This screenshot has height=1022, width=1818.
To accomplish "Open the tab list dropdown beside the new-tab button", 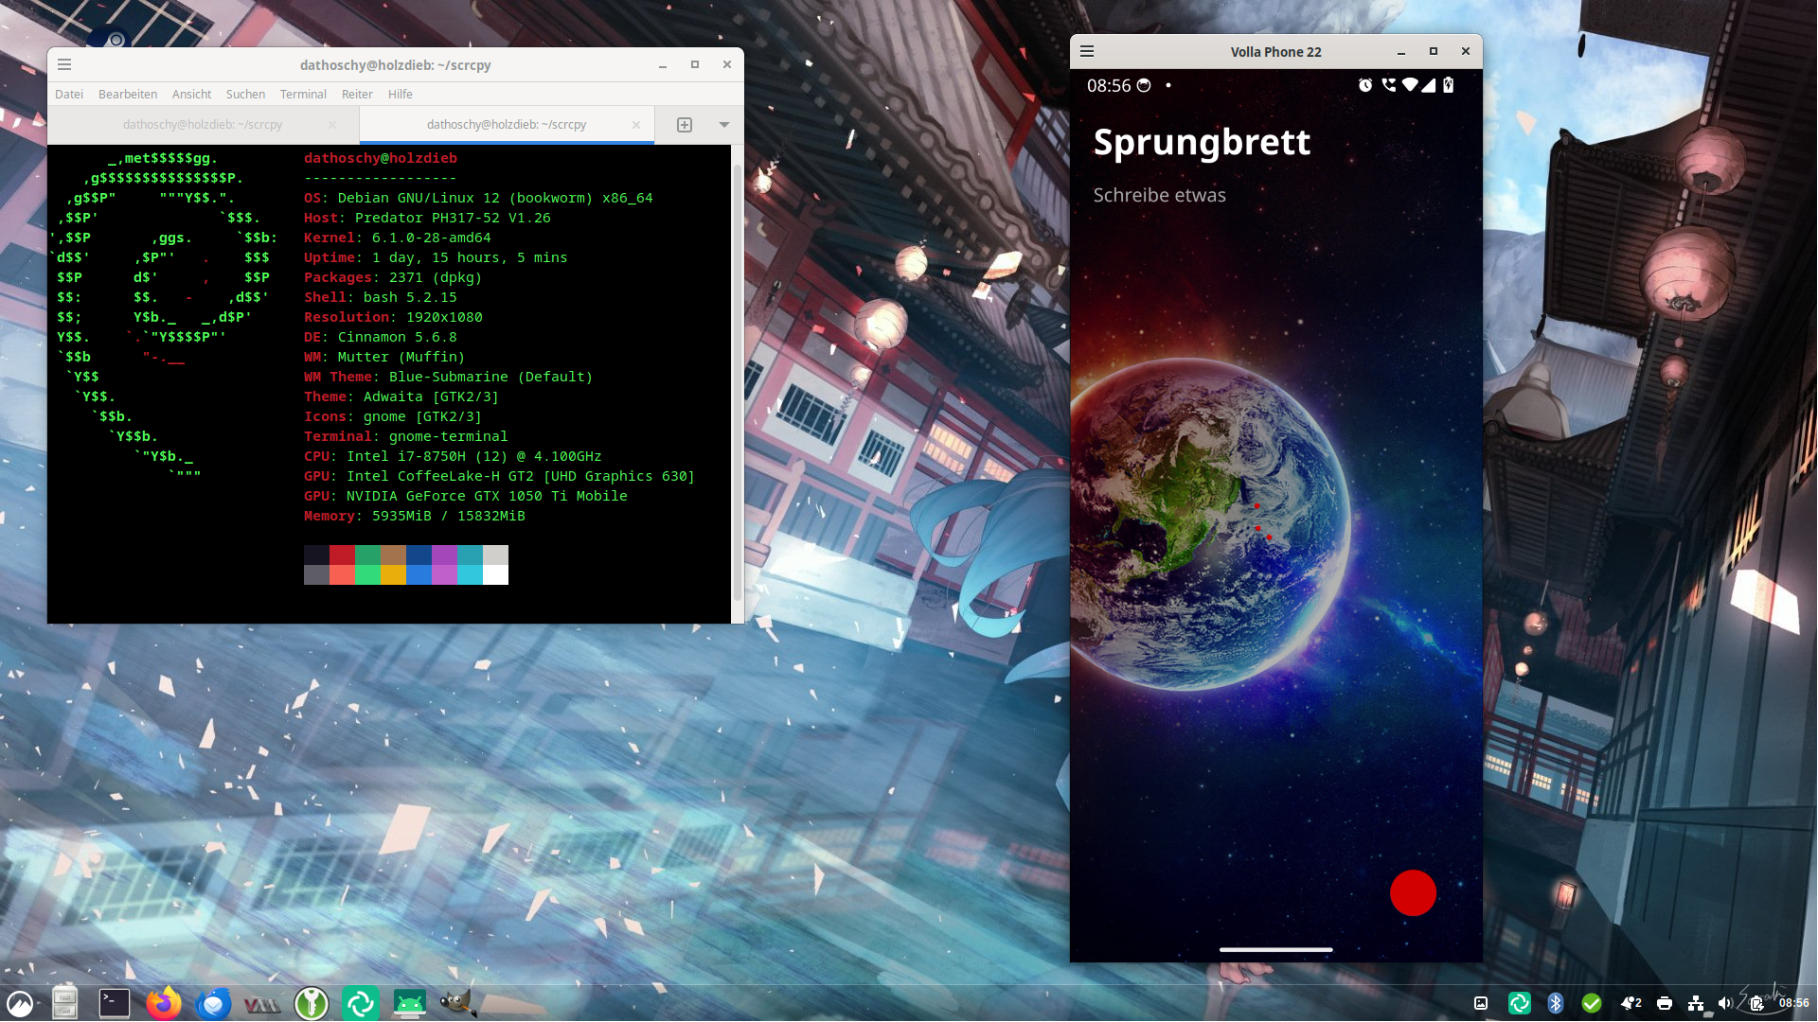I will point(724,124).
